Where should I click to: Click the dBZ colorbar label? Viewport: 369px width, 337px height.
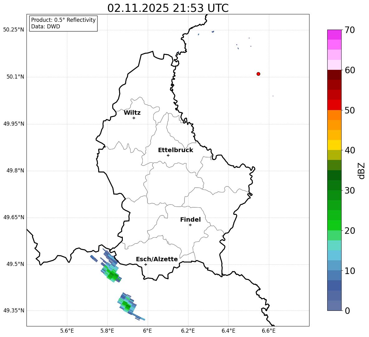(x=362, y=171)
